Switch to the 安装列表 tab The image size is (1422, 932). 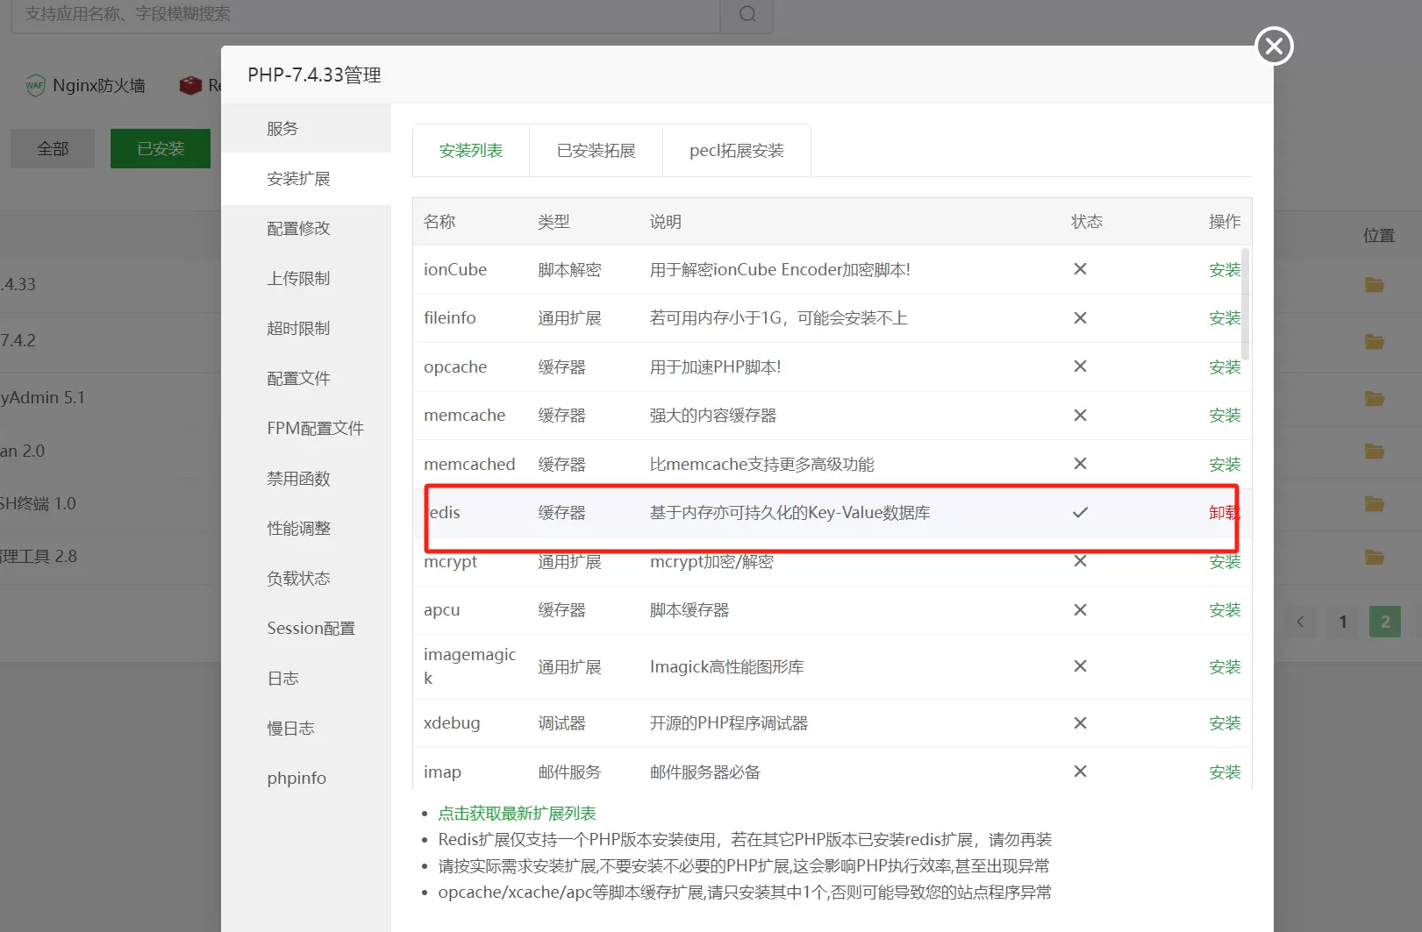471,151
